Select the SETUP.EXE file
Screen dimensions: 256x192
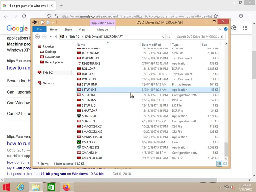[x=147, y=90]
